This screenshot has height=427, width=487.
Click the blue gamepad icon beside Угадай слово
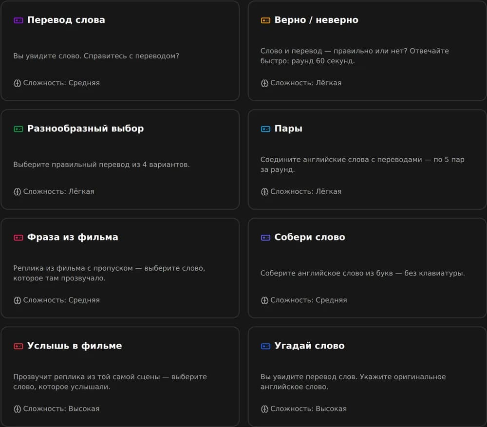265,346
